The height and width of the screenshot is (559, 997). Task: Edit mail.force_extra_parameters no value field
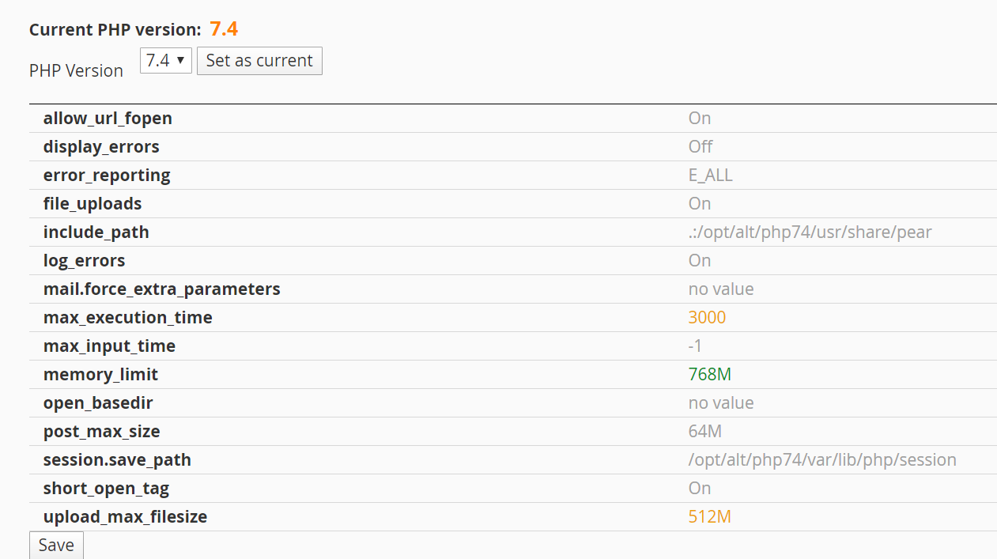pos(720,289)
